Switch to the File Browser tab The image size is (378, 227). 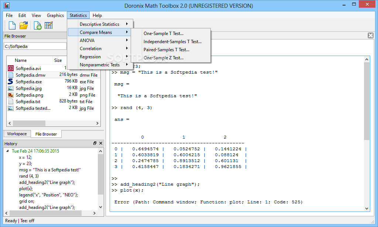coord(46,134)
